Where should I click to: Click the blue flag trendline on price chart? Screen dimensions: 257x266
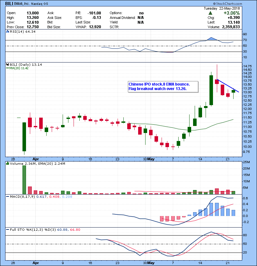(x=228, y=86)
